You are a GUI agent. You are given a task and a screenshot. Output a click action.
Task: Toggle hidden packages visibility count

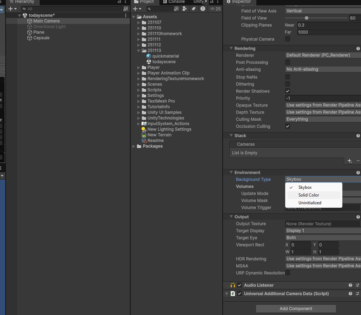click(215, 9)
